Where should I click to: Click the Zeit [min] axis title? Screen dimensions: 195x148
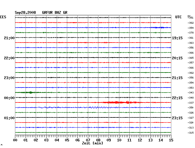coord(92,143)
